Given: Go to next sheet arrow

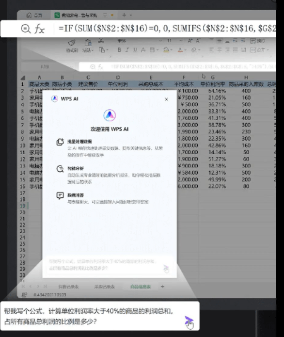Looking at the screenshot, I should pyautogui.click(x=38, y=286).
